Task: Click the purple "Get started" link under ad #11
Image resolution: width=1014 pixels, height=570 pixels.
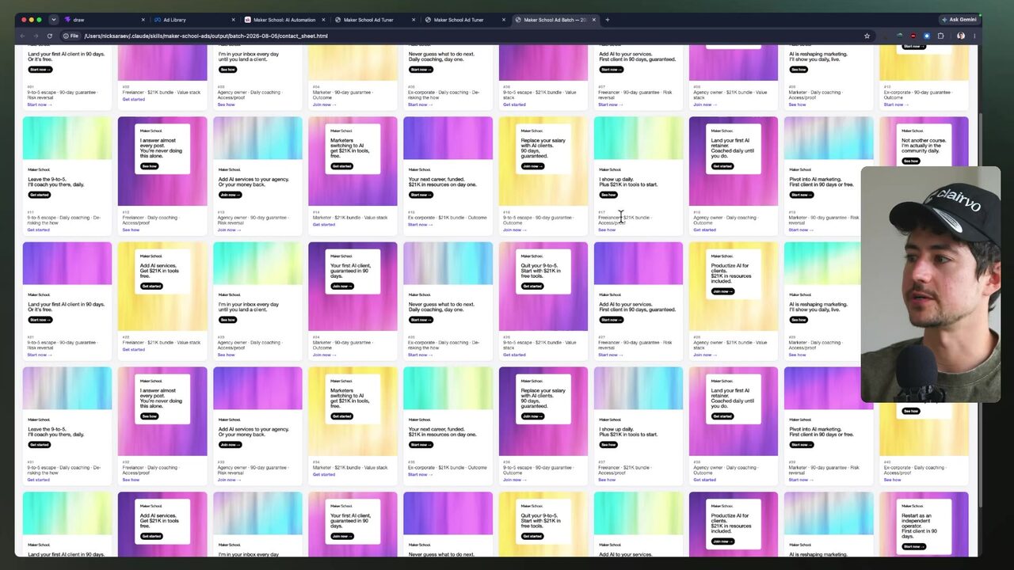Action: click(x=38, y=230)
